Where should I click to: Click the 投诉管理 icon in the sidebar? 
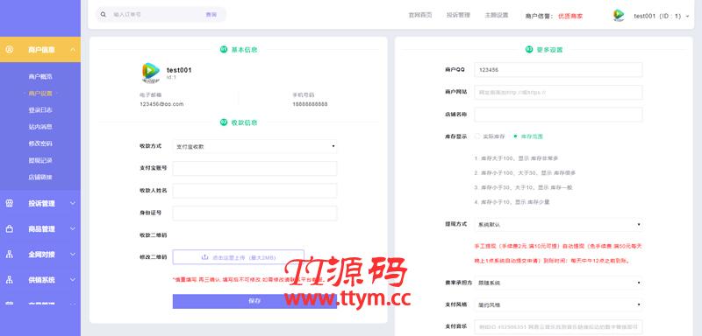[x=10, y=204]
